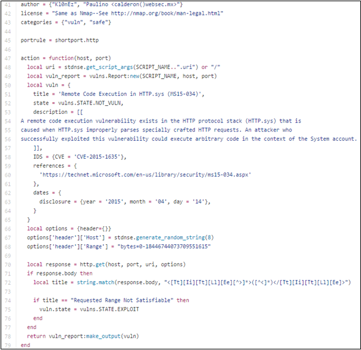This screenshot has width=361, height=350.
Task: Click line number 79 in the gutter
Action: coord(7,346)
